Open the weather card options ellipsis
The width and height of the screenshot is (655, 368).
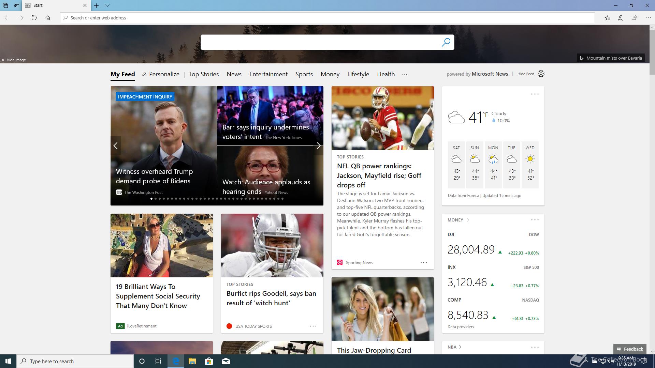point(535,94)
